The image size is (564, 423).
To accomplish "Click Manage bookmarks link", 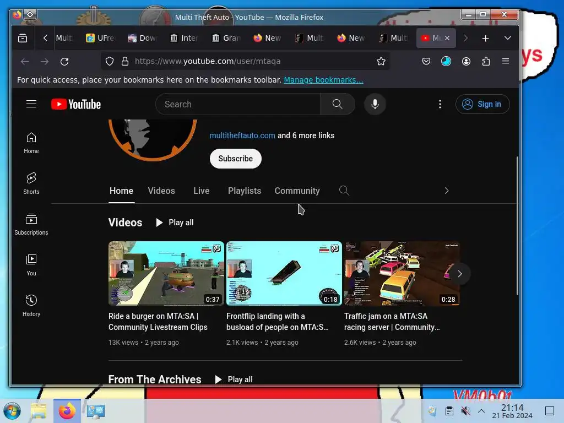I will [323, 80].
